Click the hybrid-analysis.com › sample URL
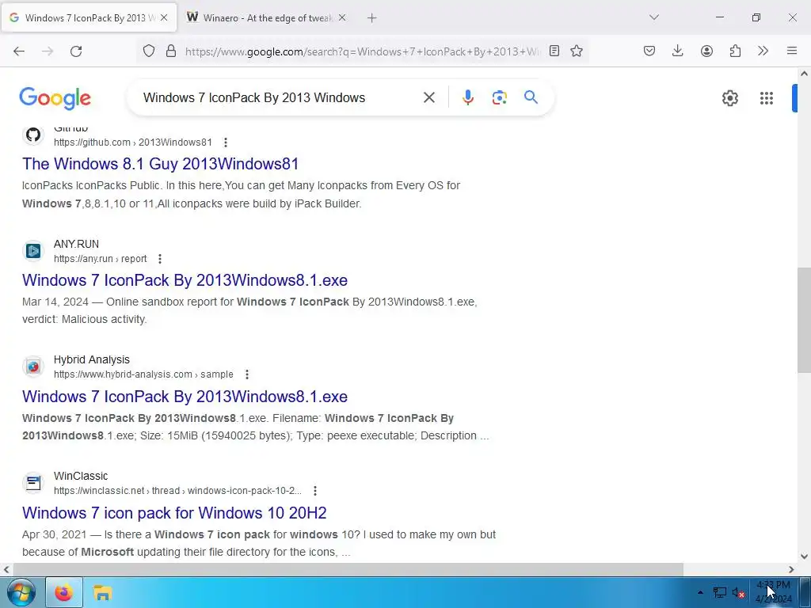The height and width of the screenshot is (608, 811). coord(143,374)
